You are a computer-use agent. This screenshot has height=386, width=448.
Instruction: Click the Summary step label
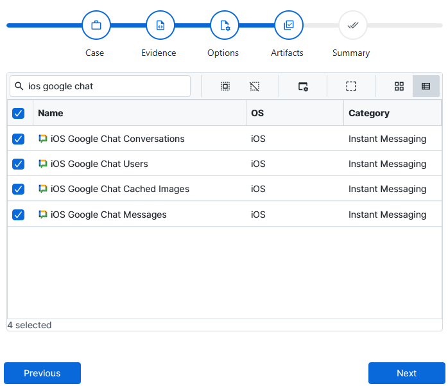351,53
